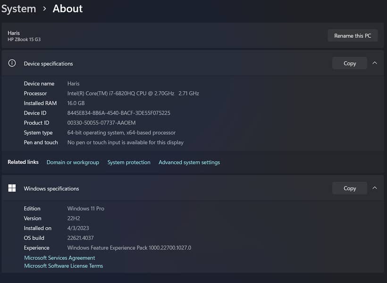The image size is (387, 283).
Task: Click the Product ID value
Action: coord(101,123)
